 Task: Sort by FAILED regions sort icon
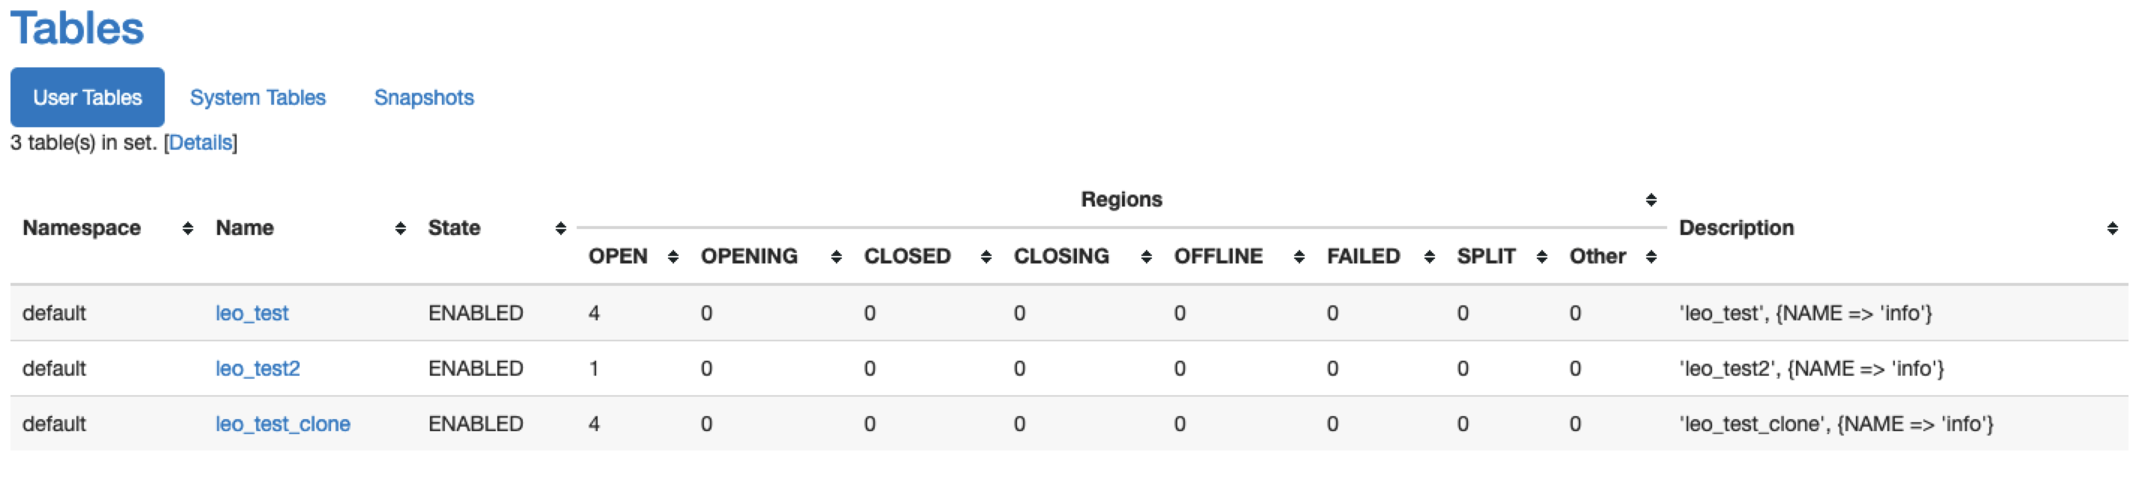1430,257
